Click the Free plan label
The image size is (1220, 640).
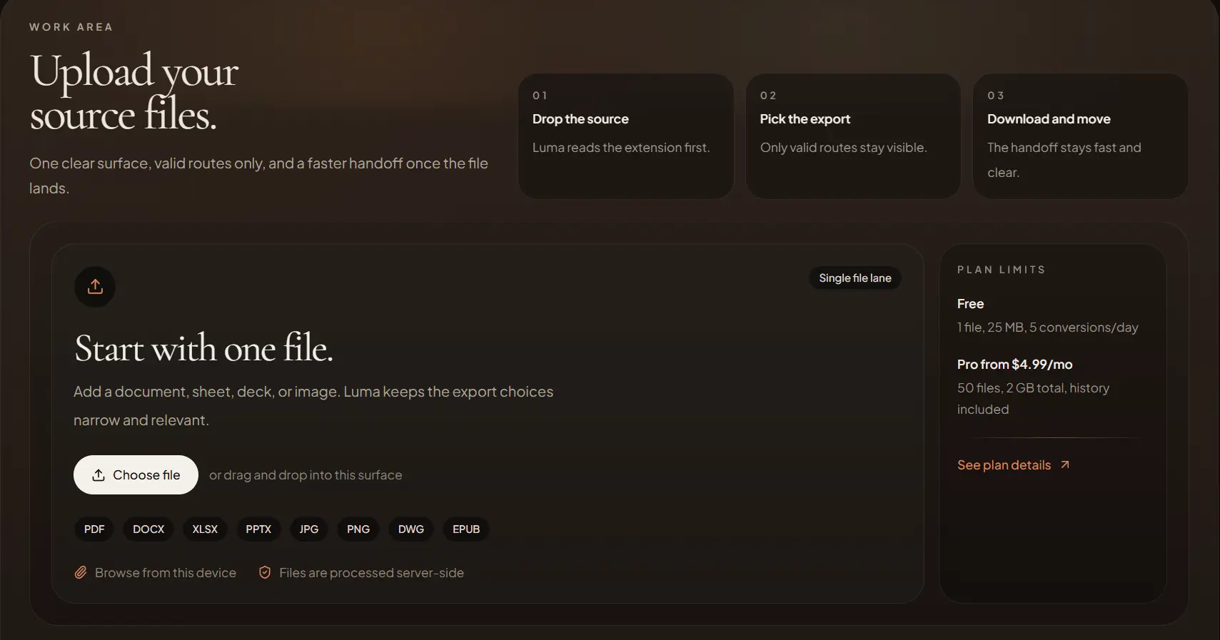tap(971, 304)
